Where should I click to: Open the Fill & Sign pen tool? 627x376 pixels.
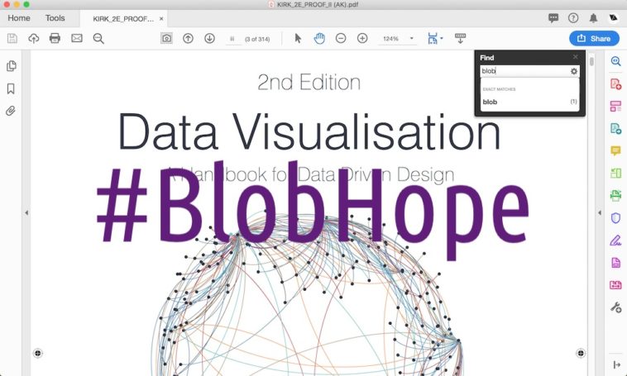[x=615, y=240]
